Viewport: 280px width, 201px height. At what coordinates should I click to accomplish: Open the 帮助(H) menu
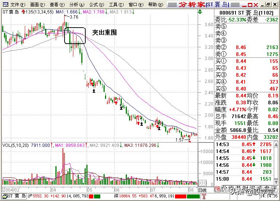pos(156,5)
